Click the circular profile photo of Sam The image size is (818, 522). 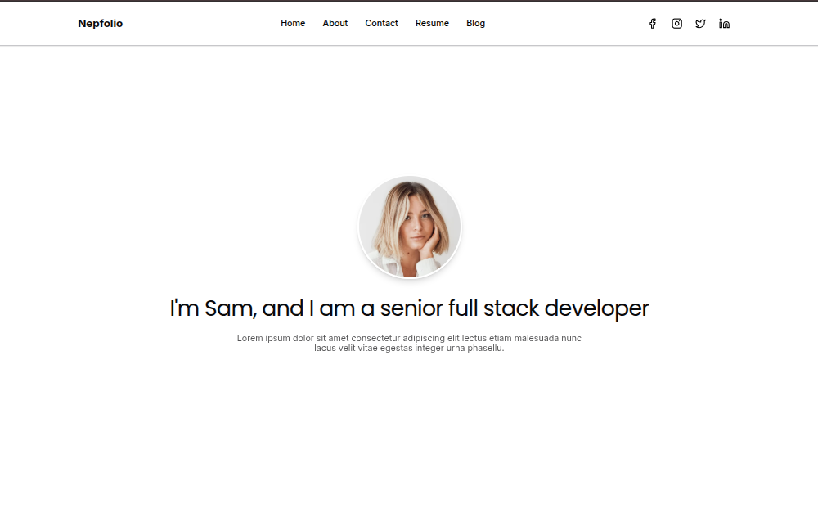[x=410, y=227]
